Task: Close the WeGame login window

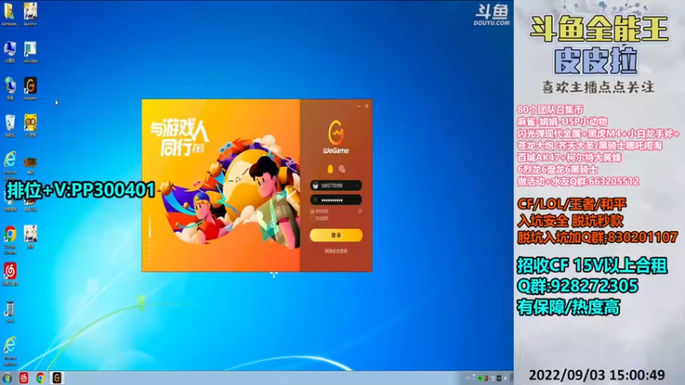Action: [x=367, y=106]
